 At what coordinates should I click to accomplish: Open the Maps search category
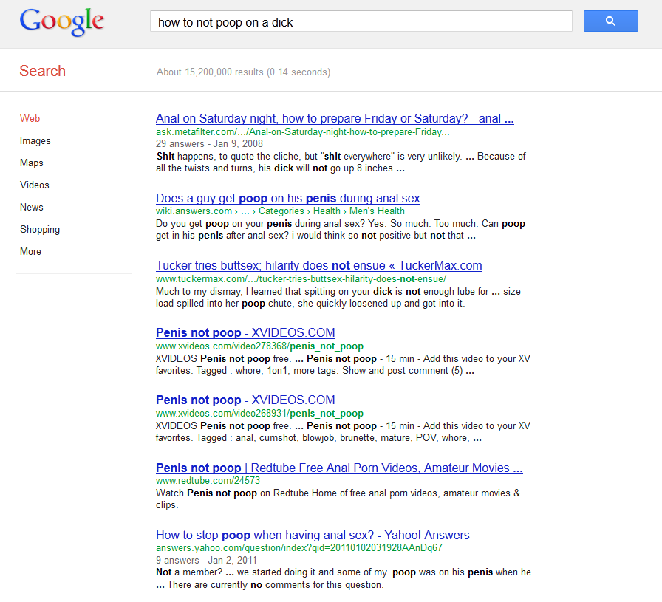pos(31,163)
